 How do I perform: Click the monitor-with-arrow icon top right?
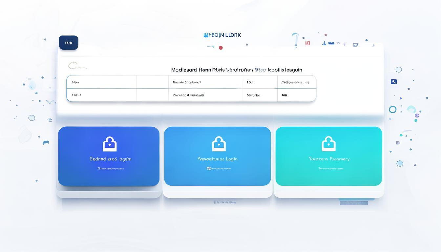pyautogui.click(x=355, y=45)
